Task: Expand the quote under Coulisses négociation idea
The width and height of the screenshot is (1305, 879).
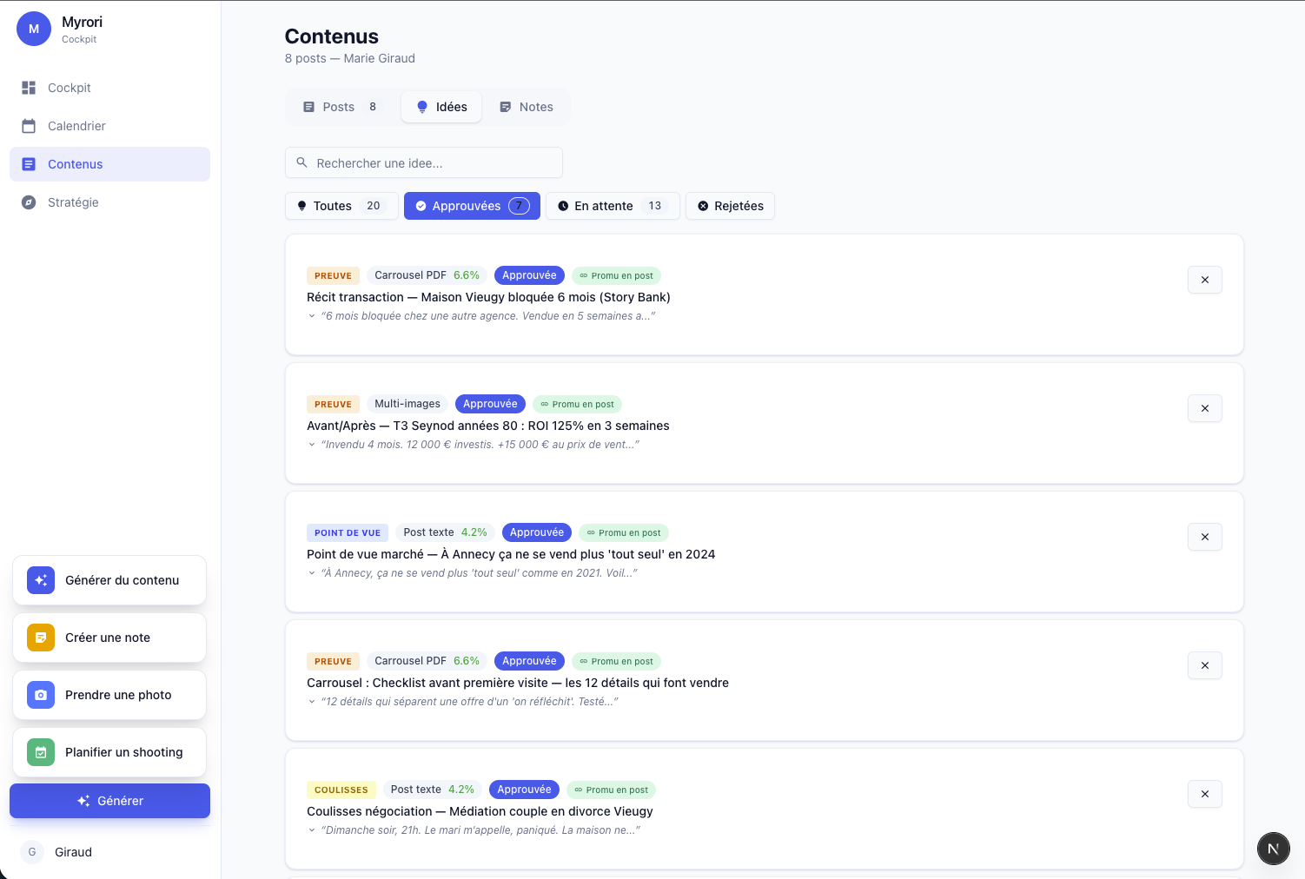Action: point(312,830)
